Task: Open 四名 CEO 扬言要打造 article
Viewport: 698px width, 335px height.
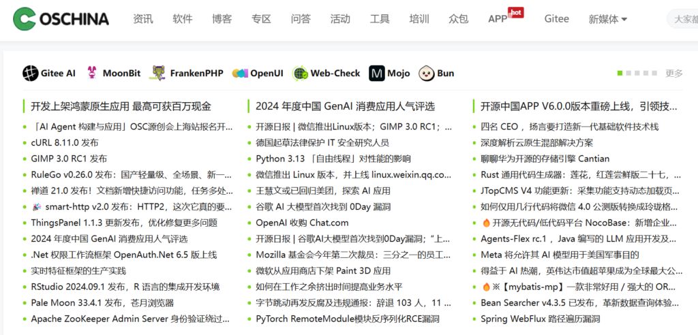Action: click(x=569, y=127)
